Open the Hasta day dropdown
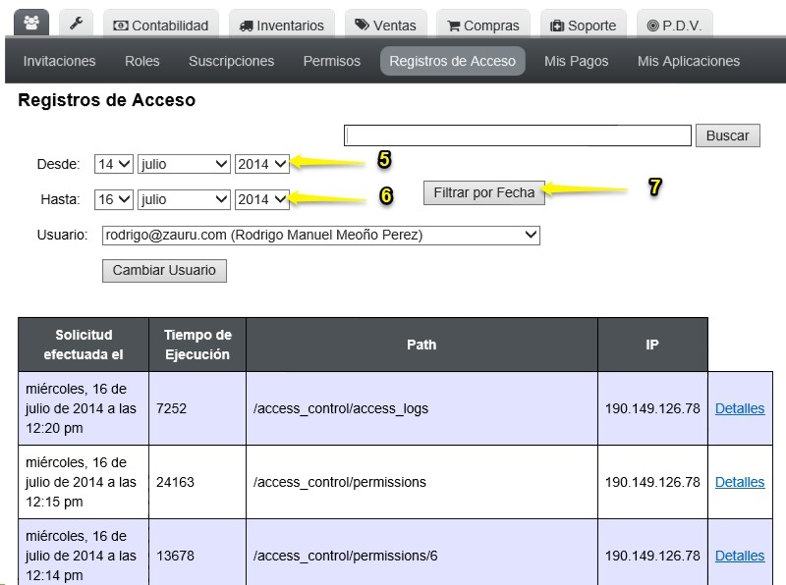The height and width of the screenshot is (585, 786). click(x=114, y=200)
